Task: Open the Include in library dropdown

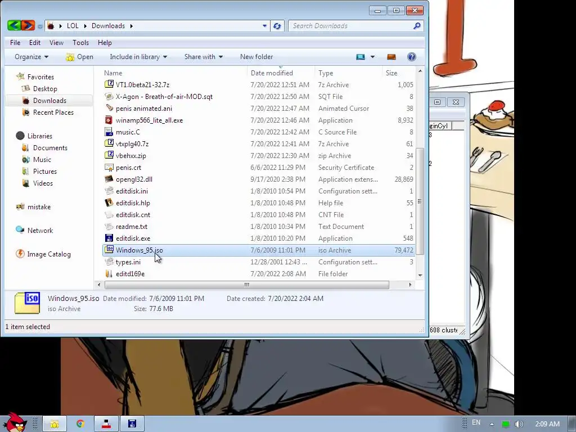Action: point(138,57)
